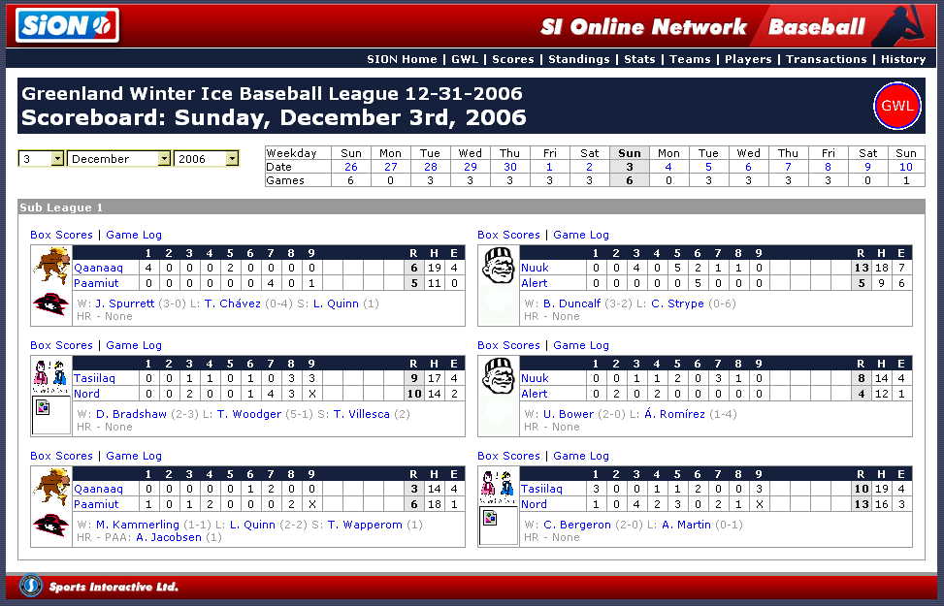
Task: Open History in the navigation bar
Action: tap(903, 59)
